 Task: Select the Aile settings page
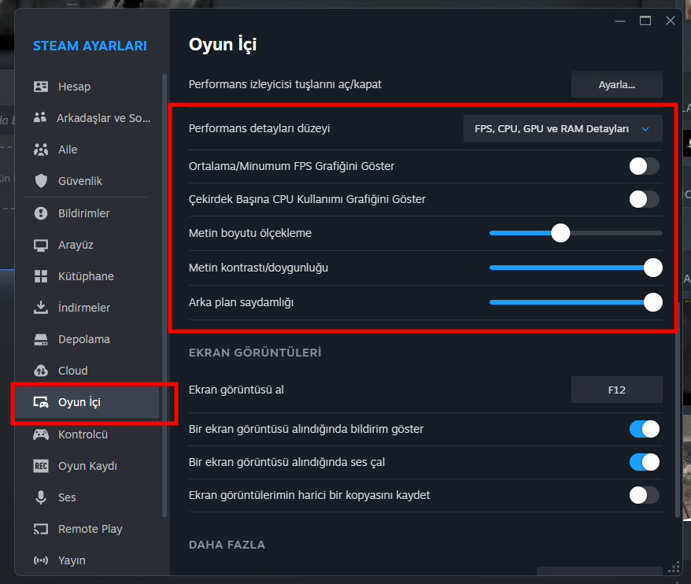coord(87,150)
